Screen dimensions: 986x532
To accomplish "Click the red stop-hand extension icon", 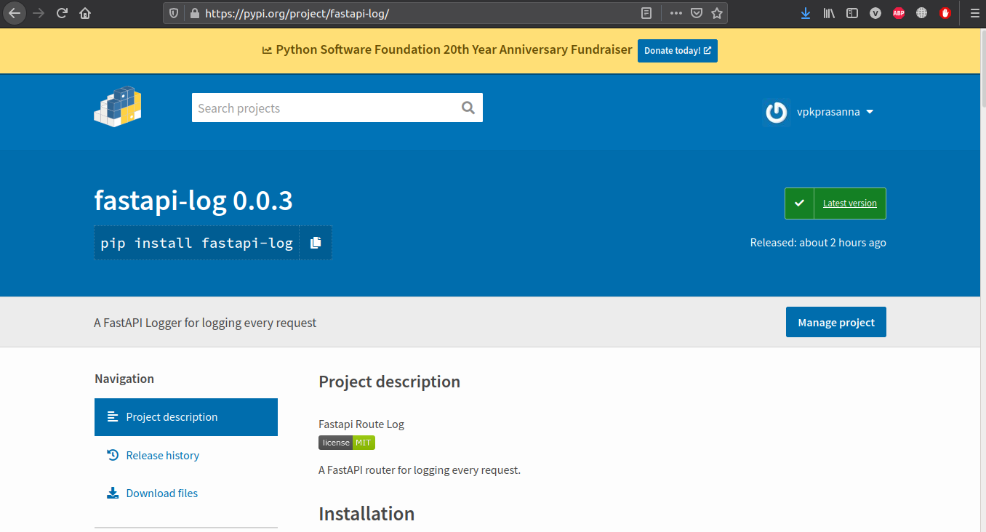I will [x=945, y=13].
